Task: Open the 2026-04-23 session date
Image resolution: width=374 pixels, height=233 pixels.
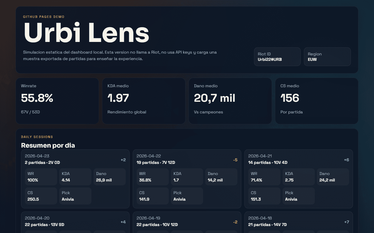Action: (37, 156)
